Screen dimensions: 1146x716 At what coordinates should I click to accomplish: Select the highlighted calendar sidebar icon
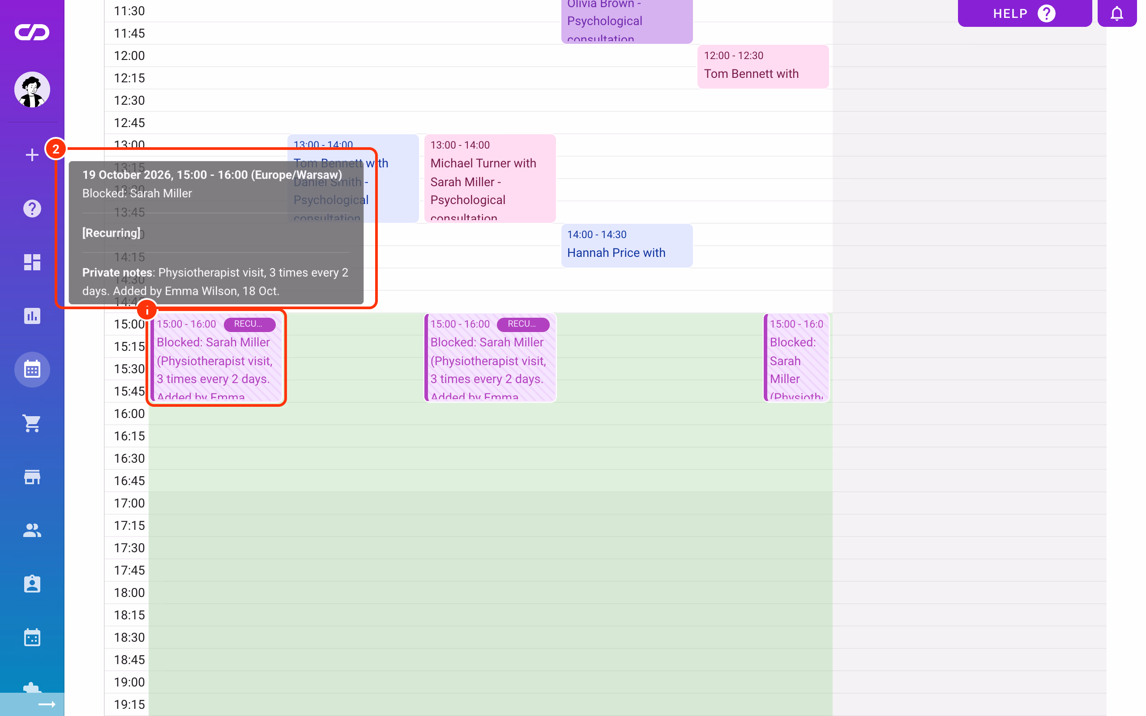click(x=32, y=369)
